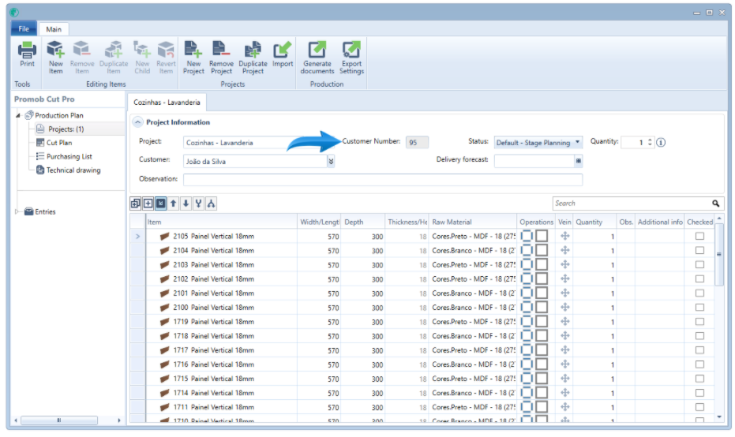735x437 pixels.
Task: Tick the Checked box for item 2103
Action: click(x=699, y=264)
